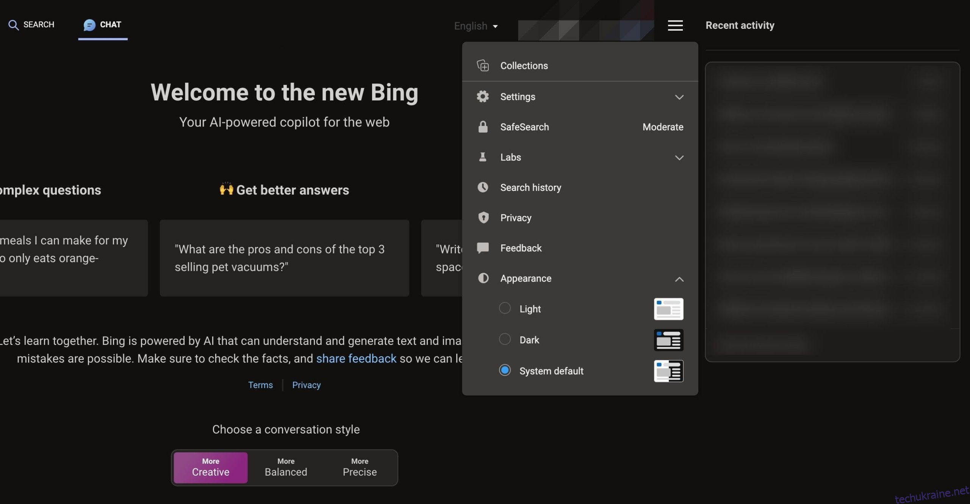
Task: Open Search history menu entry
Action: point(580,188)
